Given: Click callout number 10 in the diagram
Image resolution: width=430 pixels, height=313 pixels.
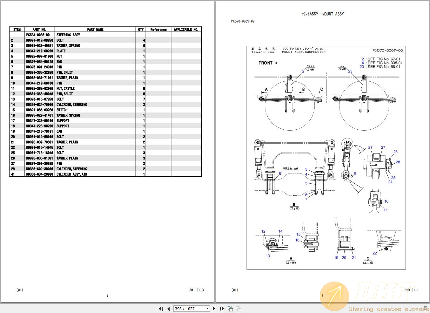Looking at the screenshot, I should 386,201.
